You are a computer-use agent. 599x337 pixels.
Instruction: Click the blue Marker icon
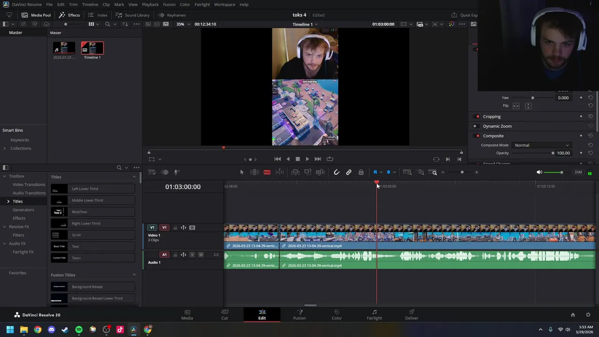coord(388,172)
